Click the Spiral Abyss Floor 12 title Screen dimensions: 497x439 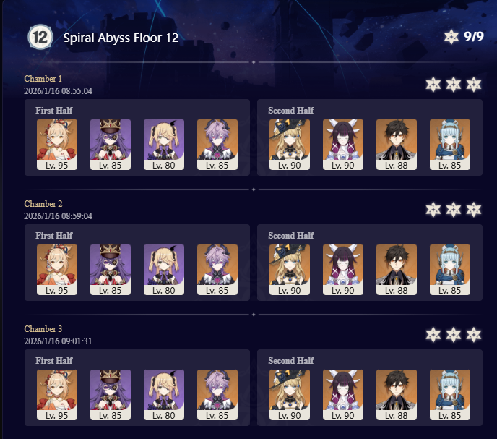point(121,38)
